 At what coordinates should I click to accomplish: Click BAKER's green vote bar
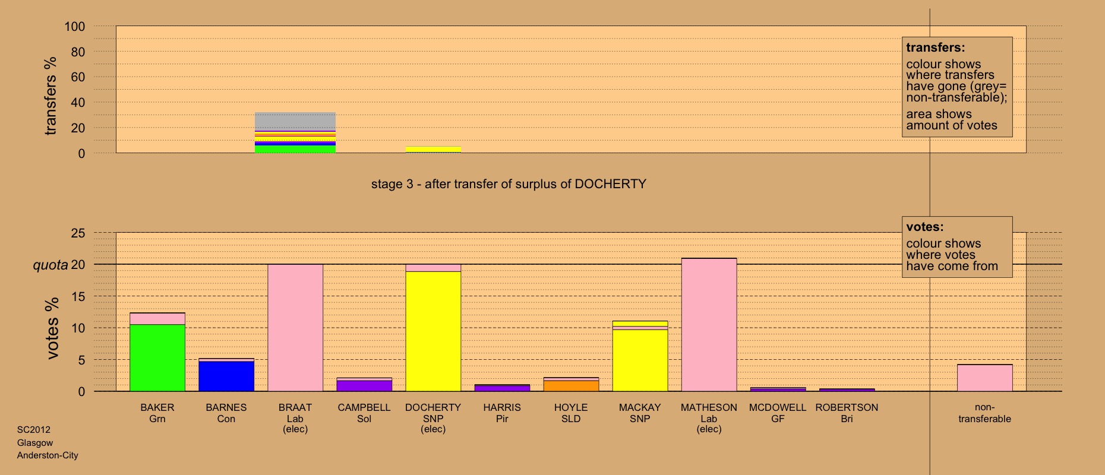coord(157,358)
